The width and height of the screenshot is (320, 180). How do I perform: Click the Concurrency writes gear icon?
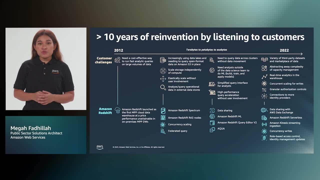tap(264, 131)
